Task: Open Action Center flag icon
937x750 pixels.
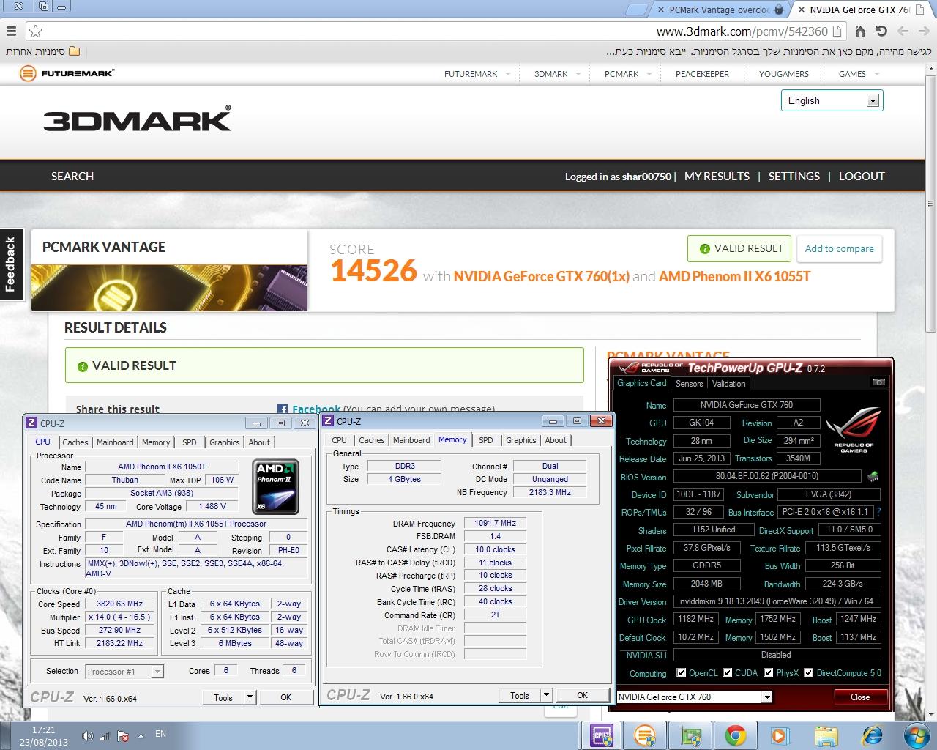Action: tap(124, 736)
